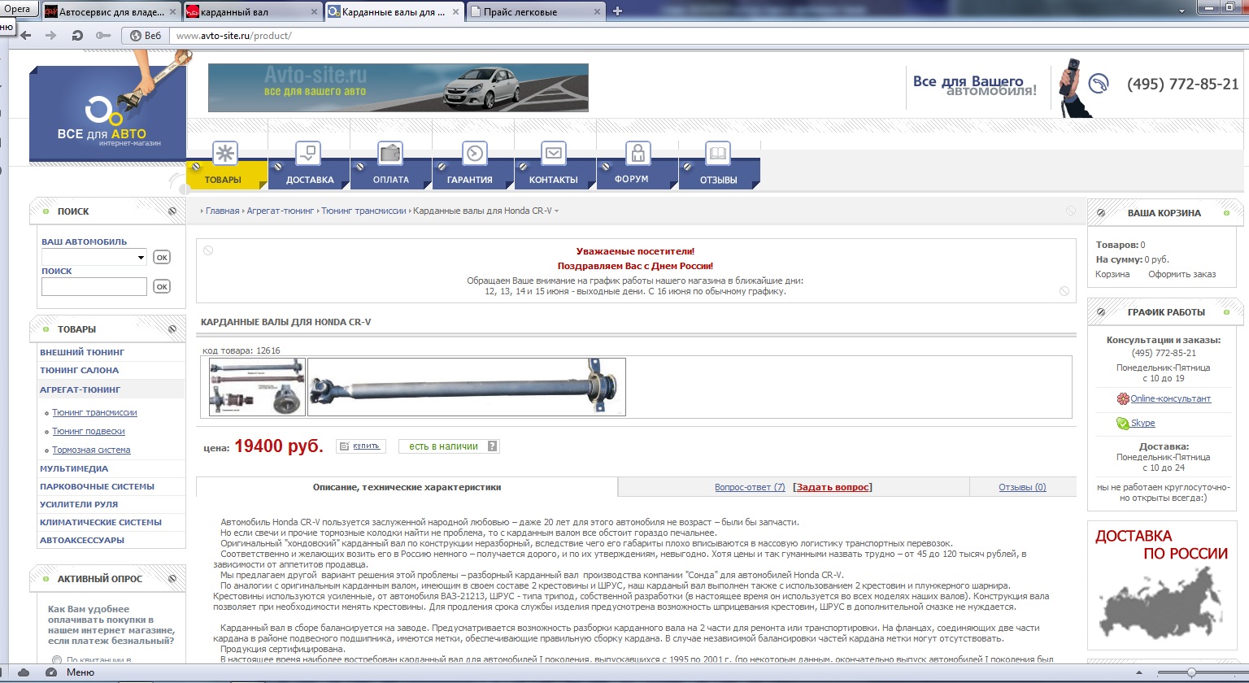Click the envelope icon above КОНТАКТЫ

554,153
